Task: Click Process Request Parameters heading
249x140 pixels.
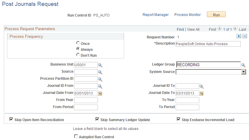Action: [x=30, y=29]
